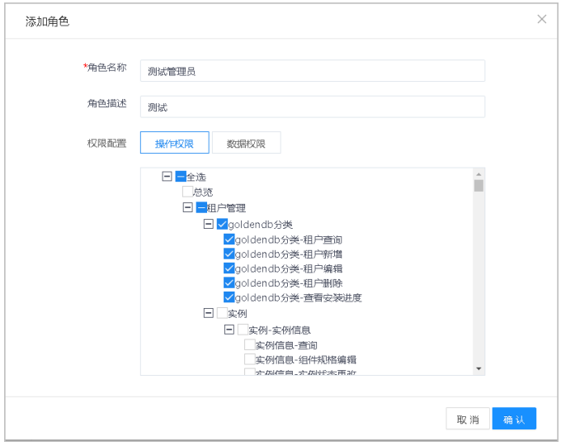Viewport: 561px width, 446px height.
Task: Select the goldendb分类-查看安装进度 label
Action: 299,297
